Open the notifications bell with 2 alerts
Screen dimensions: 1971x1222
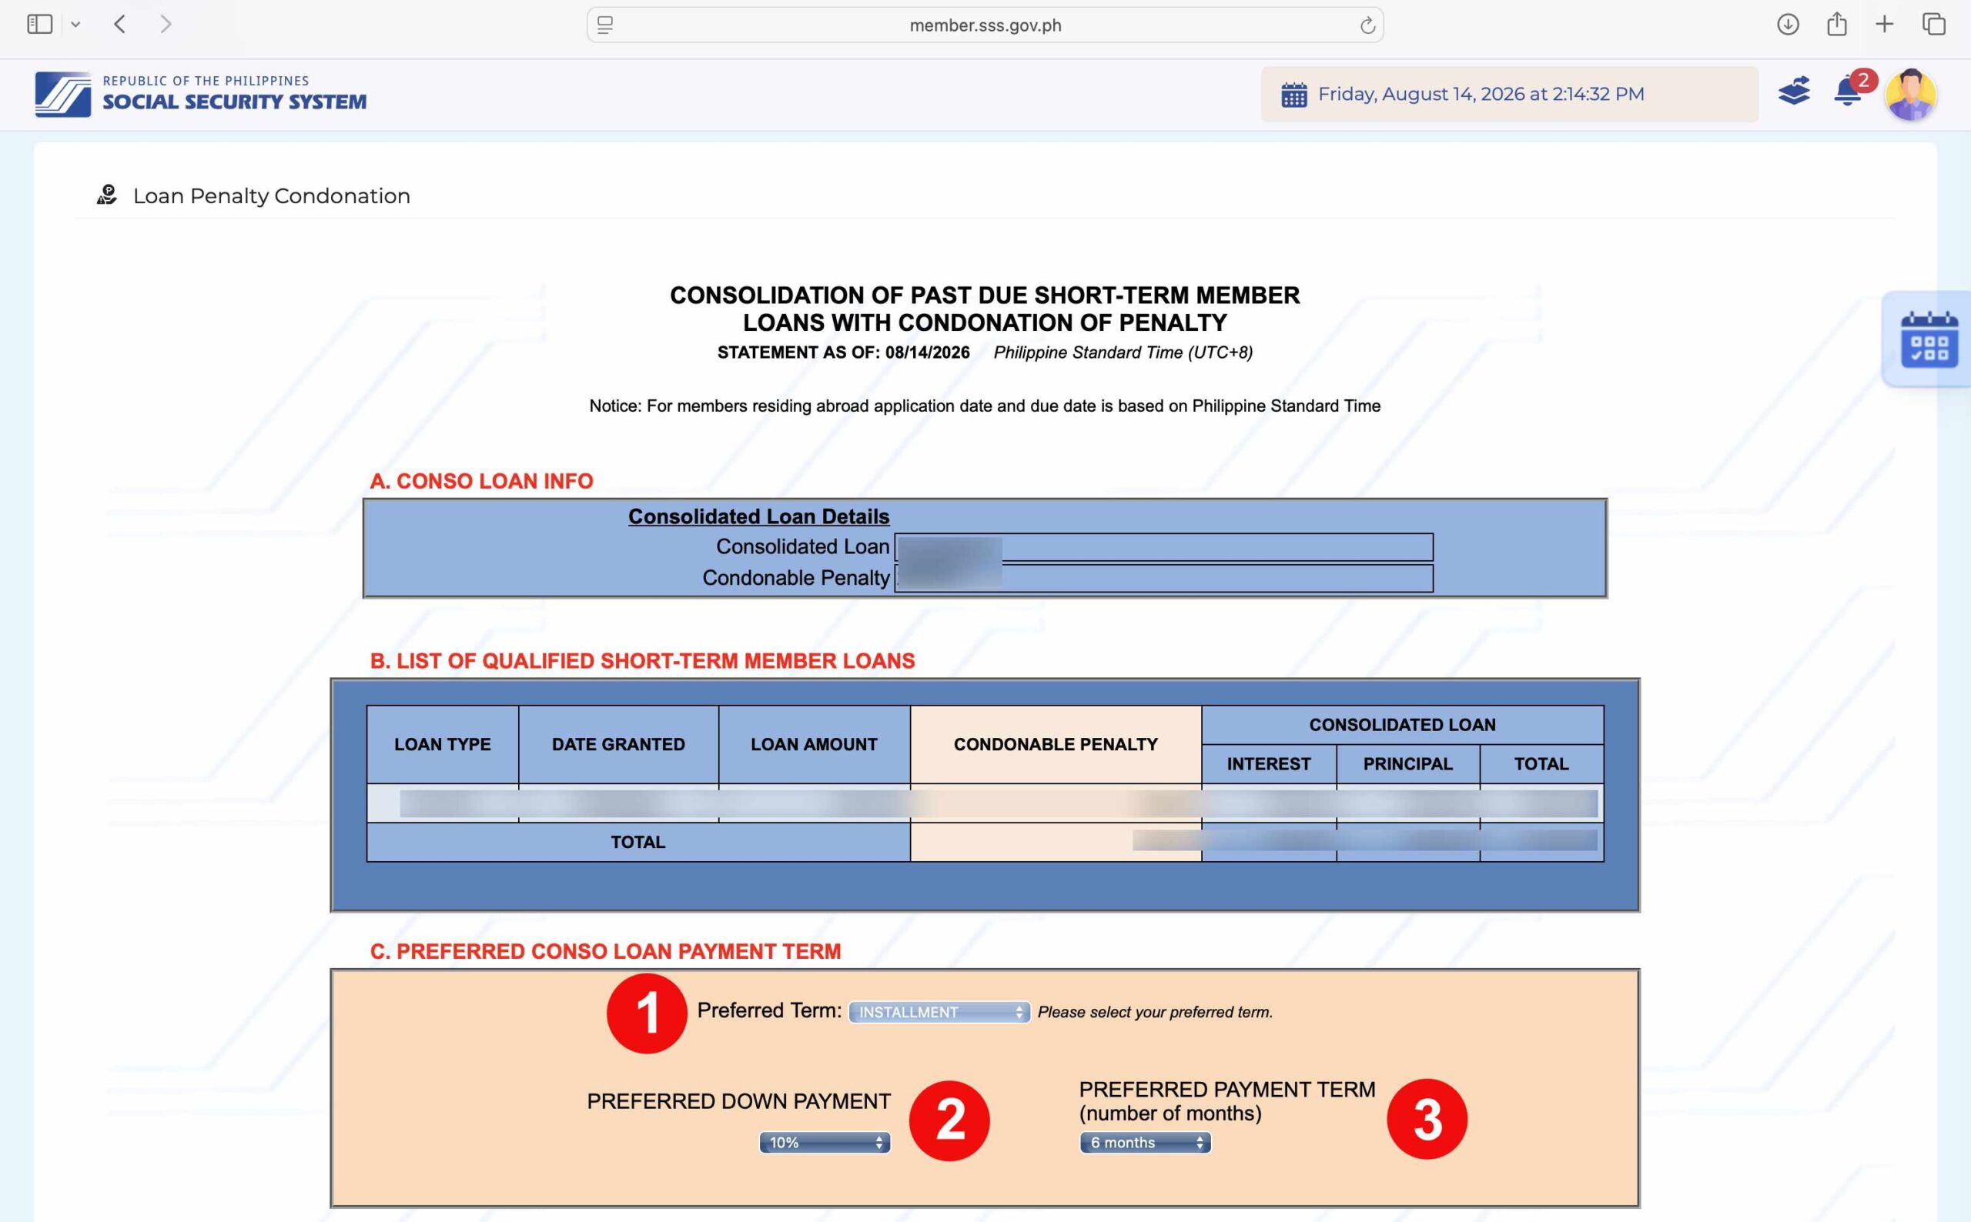[1848, 90]
